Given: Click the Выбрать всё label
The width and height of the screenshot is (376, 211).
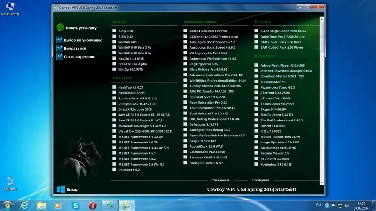Looking at the screenshot, I should (75, 48).
